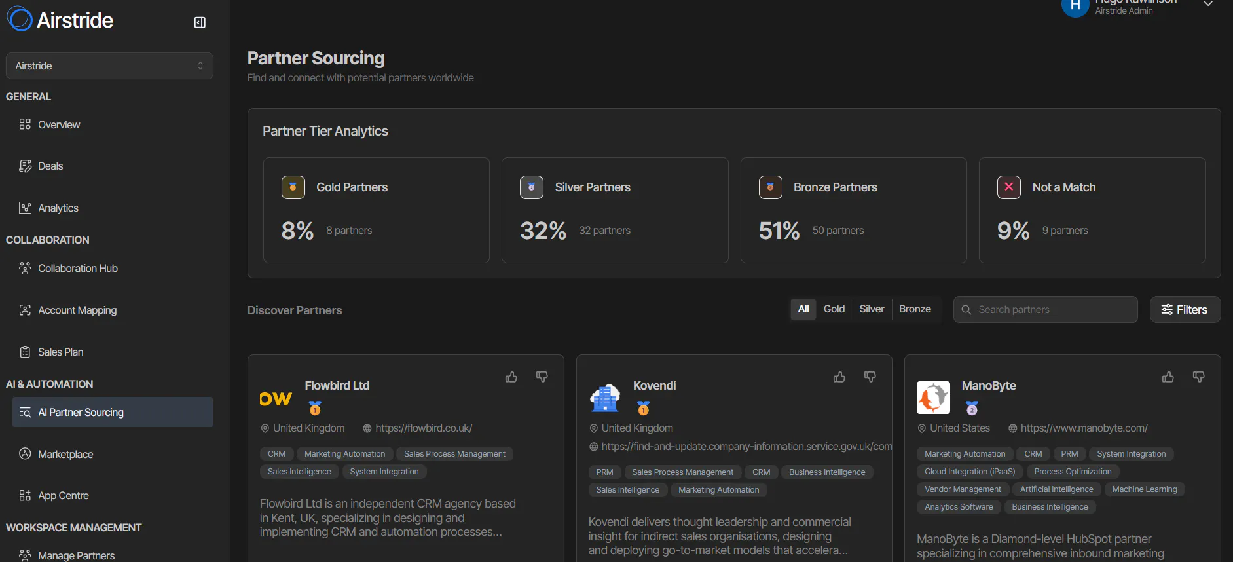Filter partners by Silver tab
Viewport: 1233px width, 562px height.
pyautogui.click(x=872, y=309)
